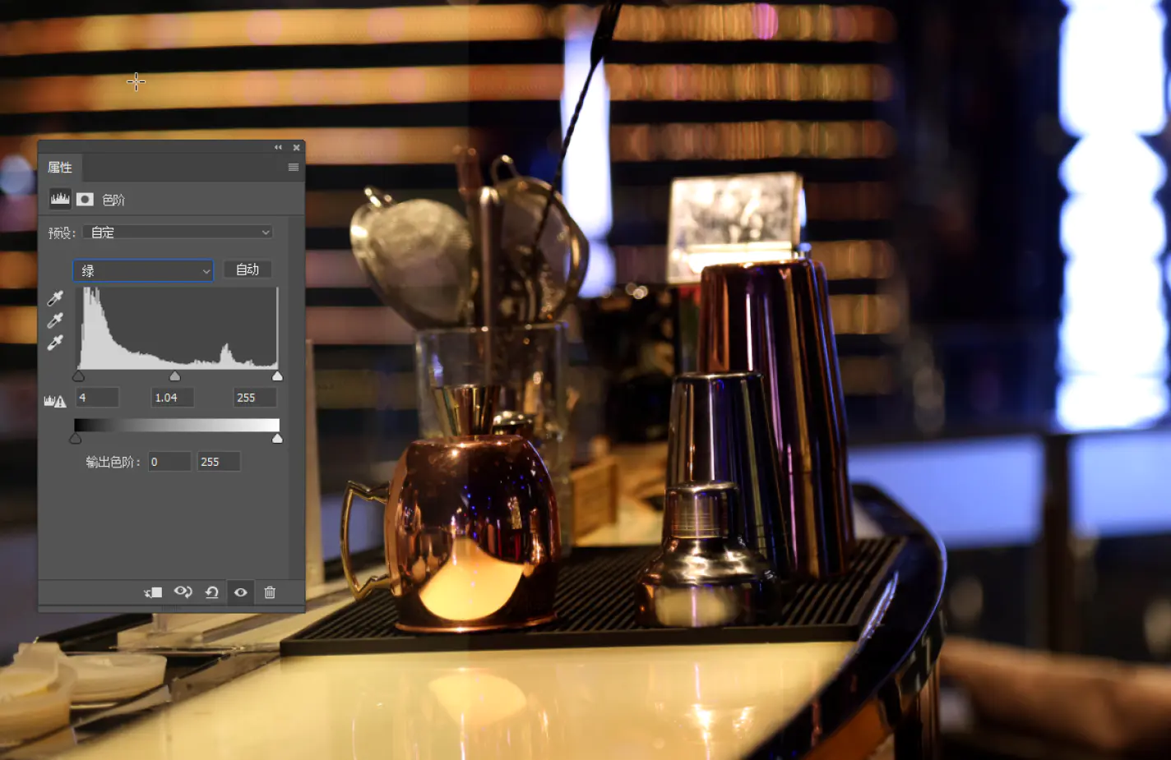This screenshot has width=1171, height=760.
Task: Open the channel dropdown showing 绿
Action: (143, 270)
